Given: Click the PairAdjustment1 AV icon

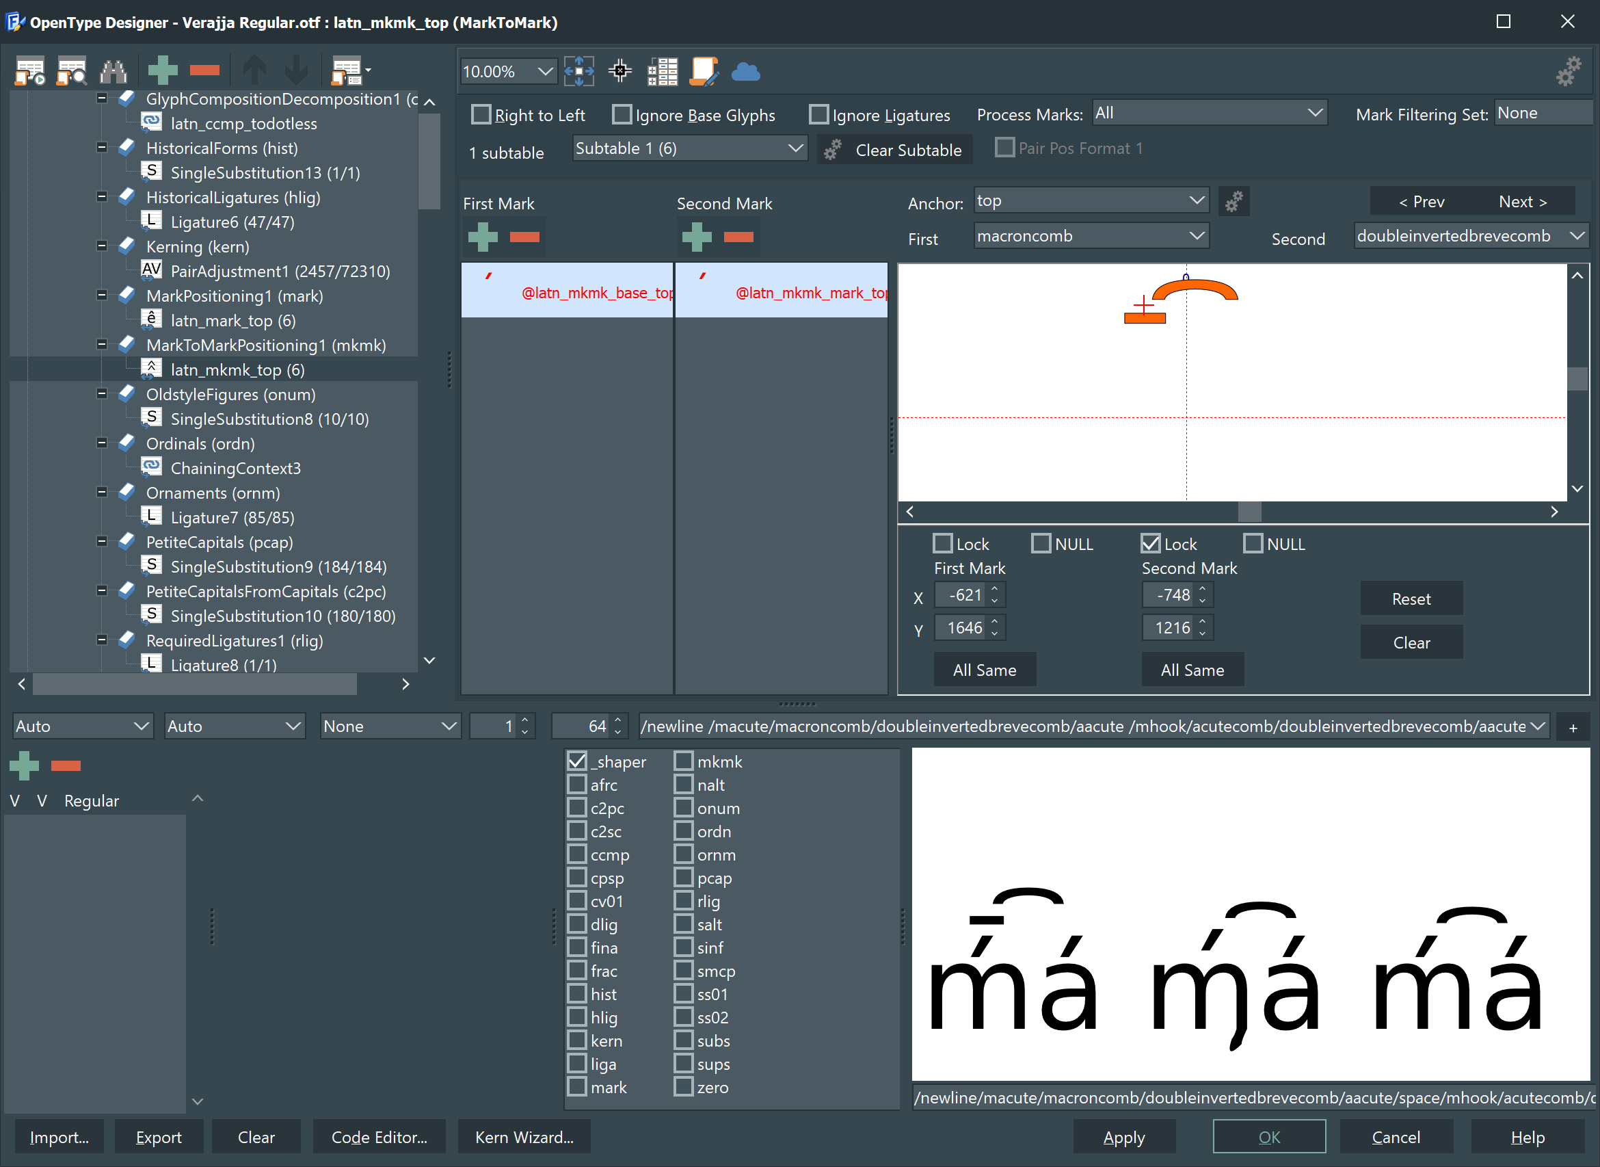Looking at the screenshot, I should point(151,271).
